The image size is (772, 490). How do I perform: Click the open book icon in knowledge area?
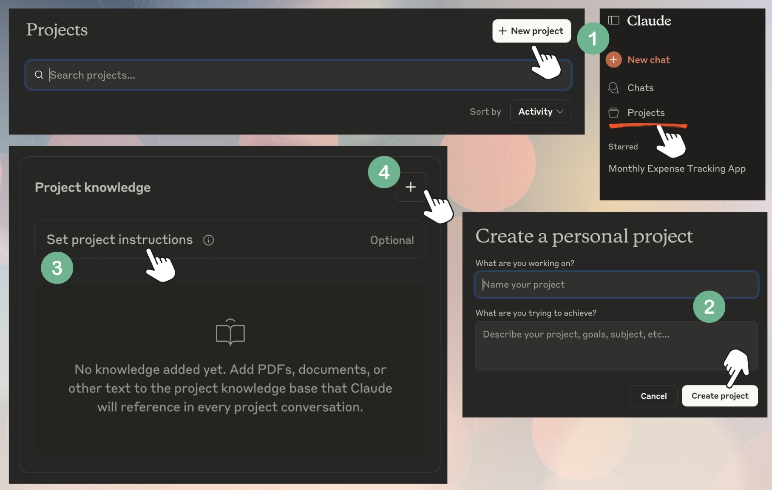pos(230,332)
